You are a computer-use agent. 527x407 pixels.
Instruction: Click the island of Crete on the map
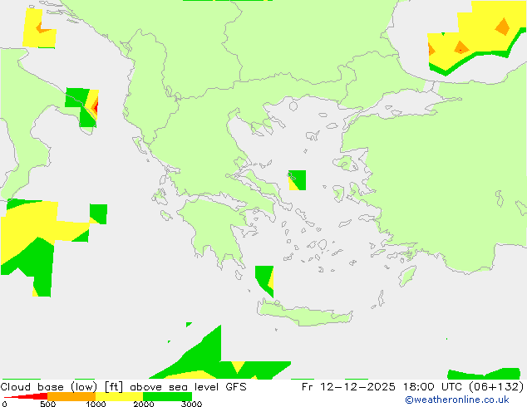(304, 313)
